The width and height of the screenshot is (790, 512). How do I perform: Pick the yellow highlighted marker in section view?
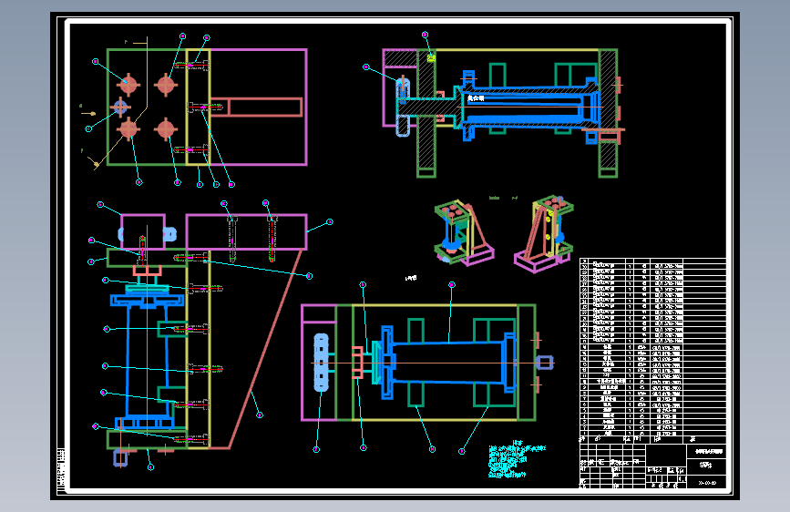[x=431, y=58]
